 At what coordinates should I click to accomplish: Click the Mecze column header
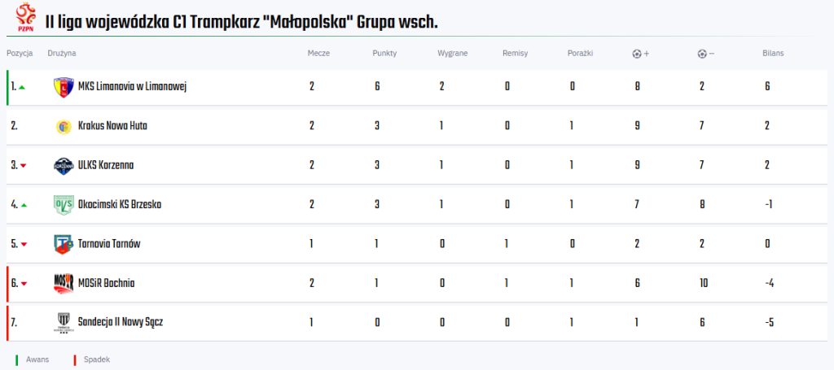(318, 53)
